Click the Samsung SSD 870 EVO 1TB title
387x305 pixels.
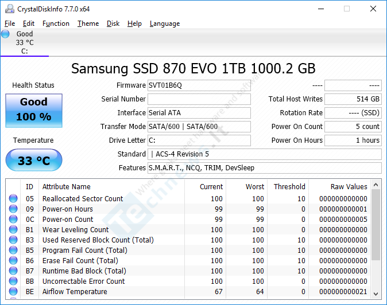point(193,69)
